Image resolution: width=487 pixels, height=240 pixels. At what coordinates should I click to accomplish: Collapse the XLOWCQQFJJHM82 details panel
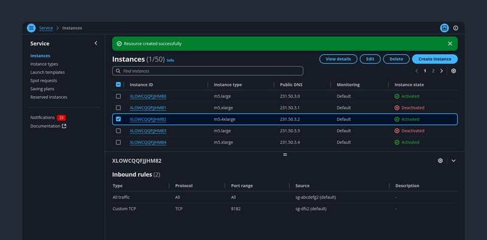pos(454,161)
